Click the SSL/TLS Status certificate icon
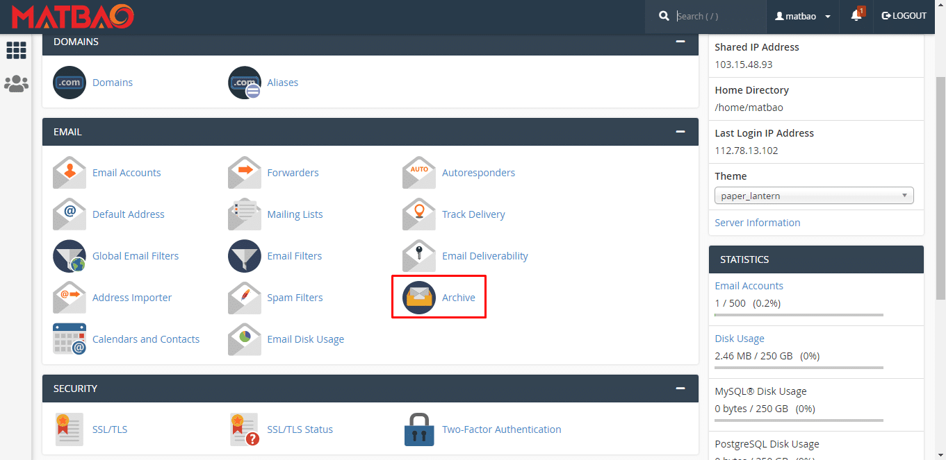Screen dimensions: 946x460 (x=244, y=429)
